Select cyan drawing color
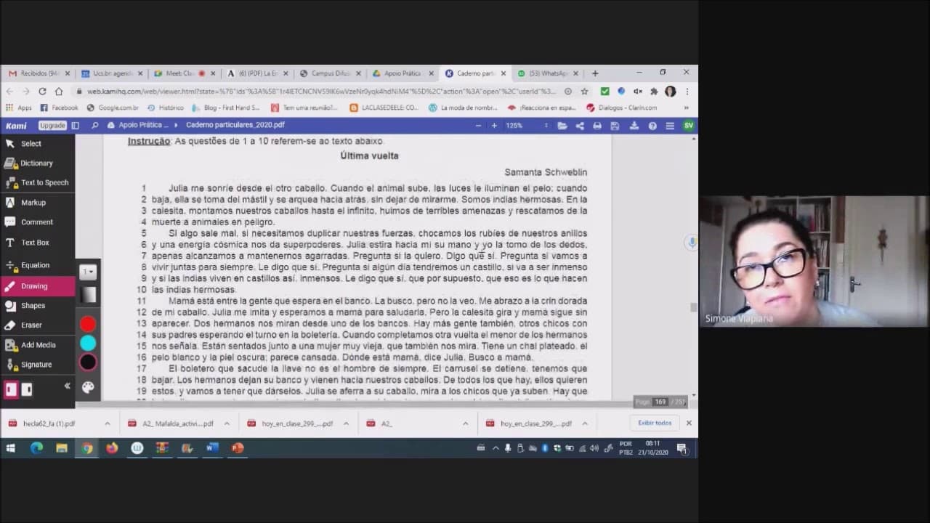Viewport: 930px width, 523px height. coord(88,343)
